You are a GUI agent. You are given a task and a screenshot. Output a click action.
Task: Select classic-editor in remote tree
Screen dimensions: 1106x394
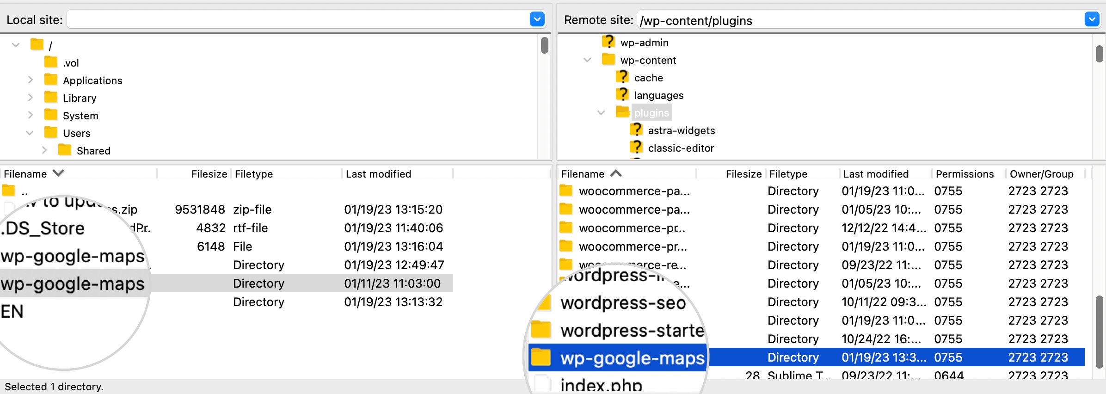click(x=681, y=148)
